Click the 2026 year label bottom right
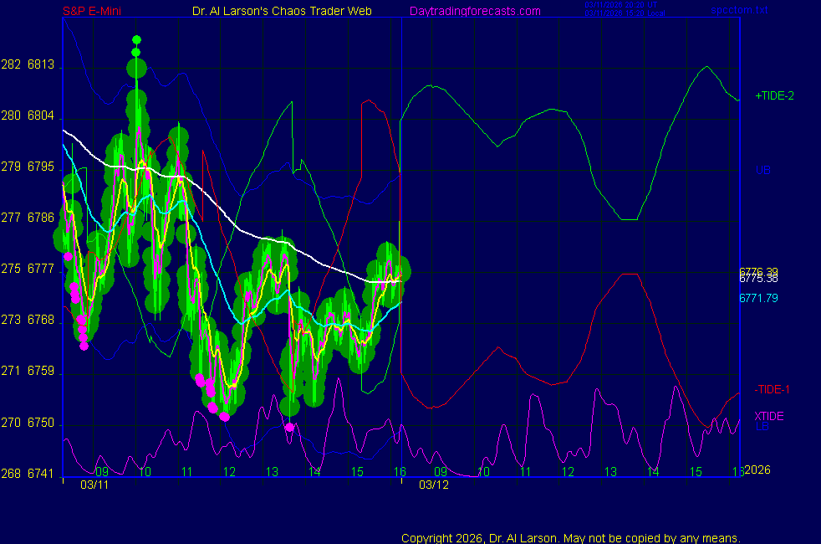 (x=757, y=470)
